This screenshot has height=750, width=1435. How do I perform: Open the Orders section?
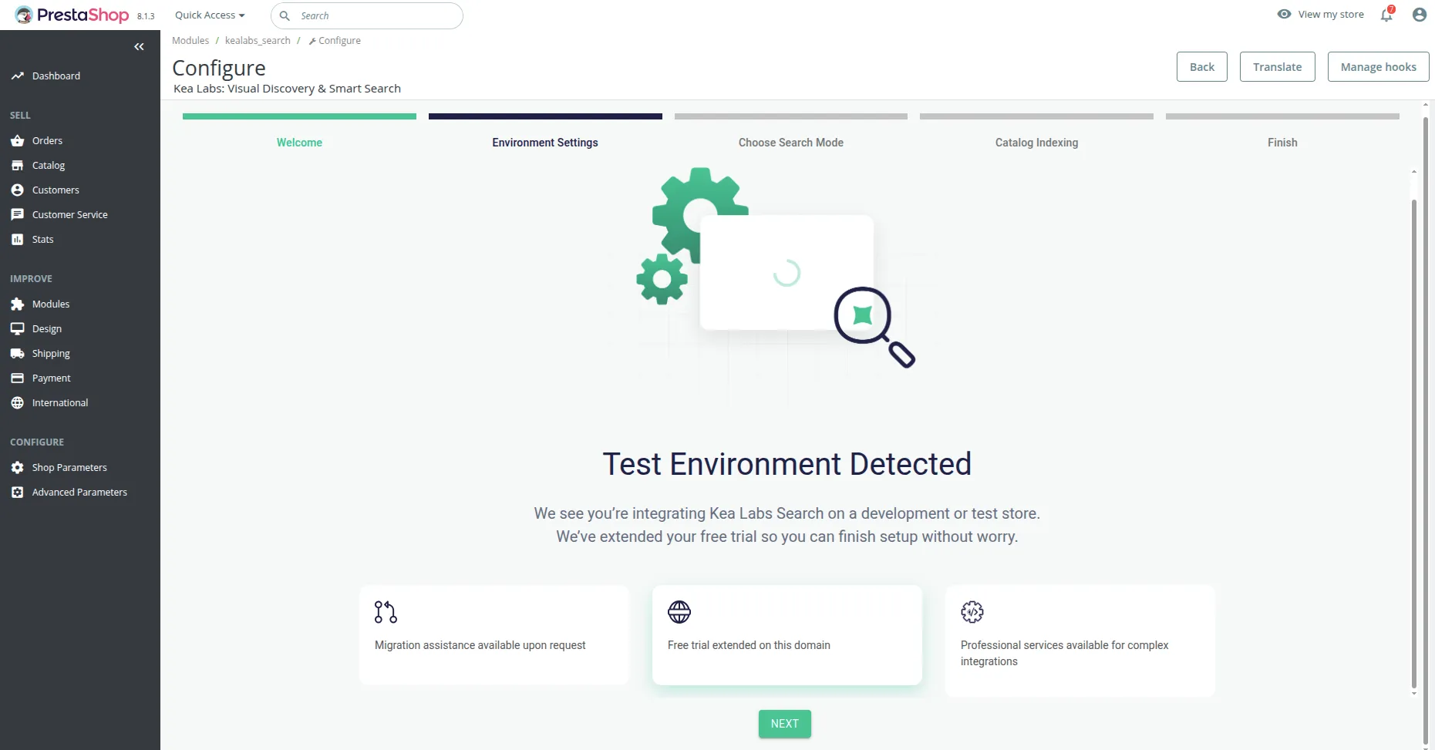(46, 140)
